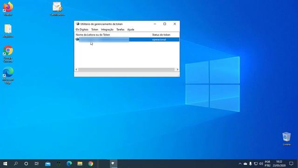Click the taskbar search magnifier icon
This screenshot has height=168, width=298.
coord(16,164)
